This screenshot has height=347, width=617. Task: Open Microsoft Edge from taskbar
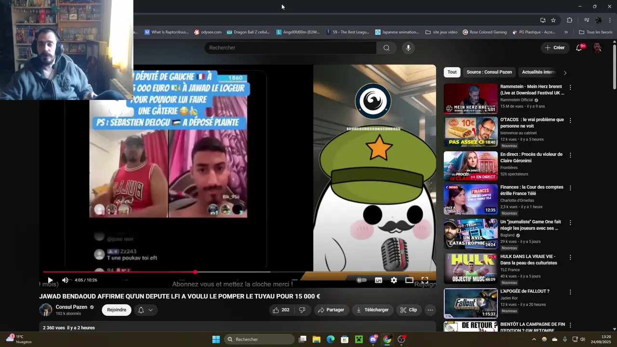331,339
